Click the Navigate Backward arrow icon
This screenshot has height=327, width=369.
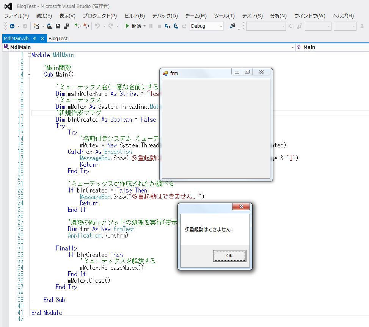click(12, 26)
